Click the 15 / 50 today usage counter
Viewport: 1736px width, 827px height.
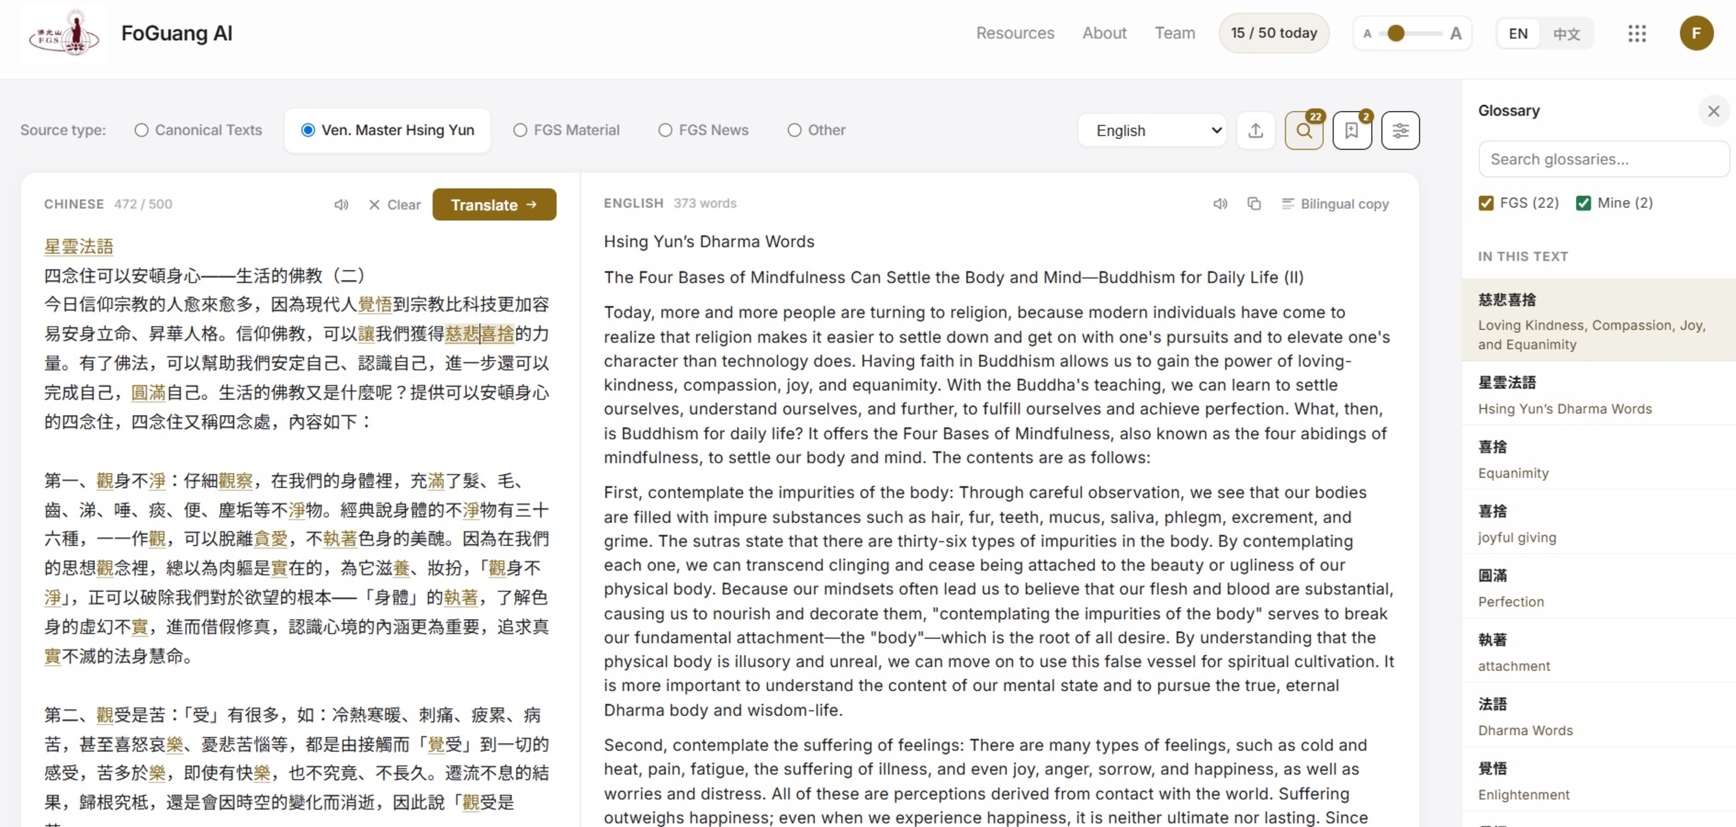click(1274, 33)
